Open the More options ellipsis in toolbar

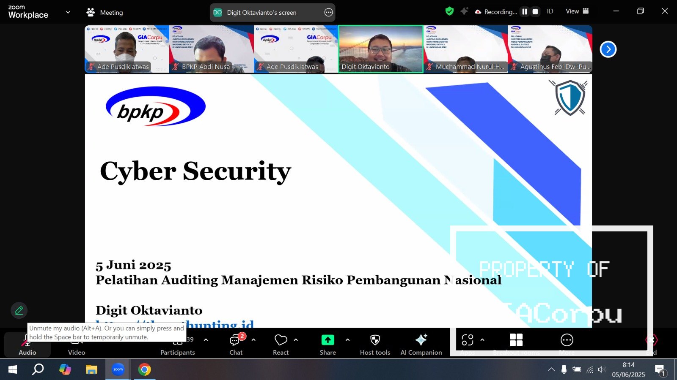[x=567, y=340]
